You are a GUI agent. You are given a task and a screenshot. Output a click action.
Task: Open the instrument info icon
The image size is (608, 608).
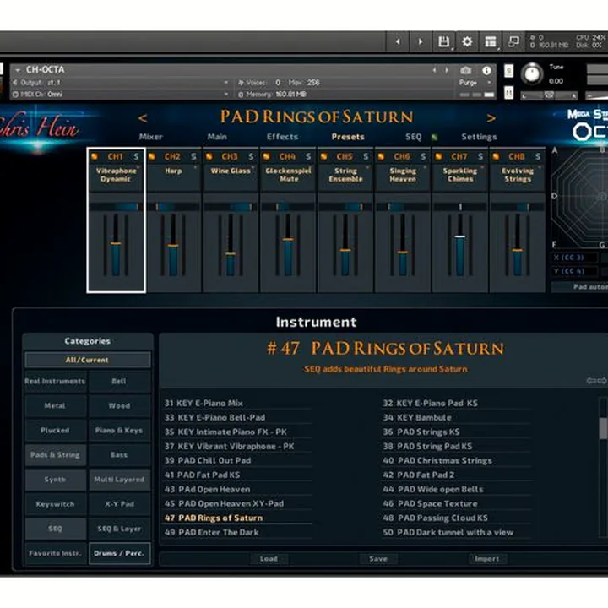[486, 71]
